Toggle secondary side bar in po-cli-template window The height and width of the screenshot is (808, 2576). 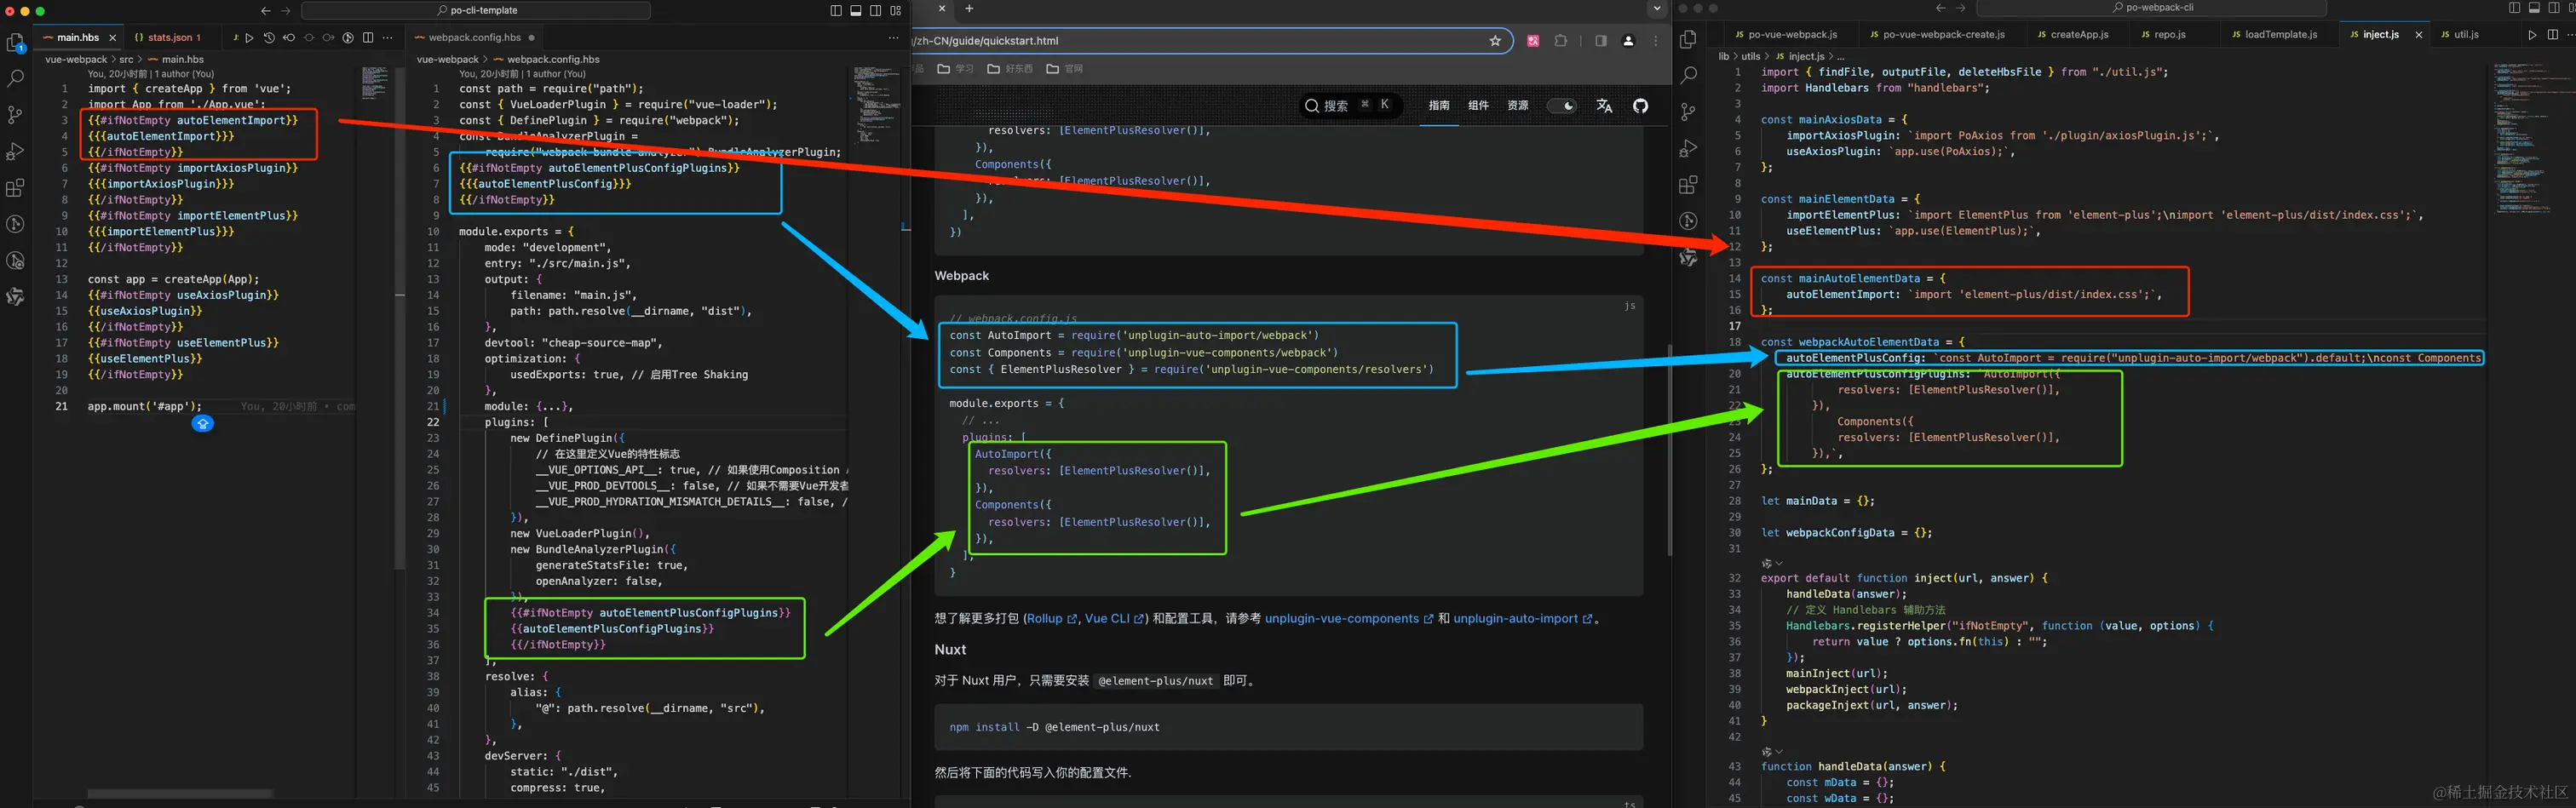(876, 11)
